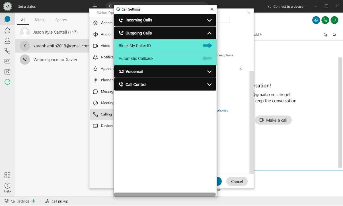This screenshot has height=206, width=343.
Task: Click Connect to a device
Action: coord(286,6)
